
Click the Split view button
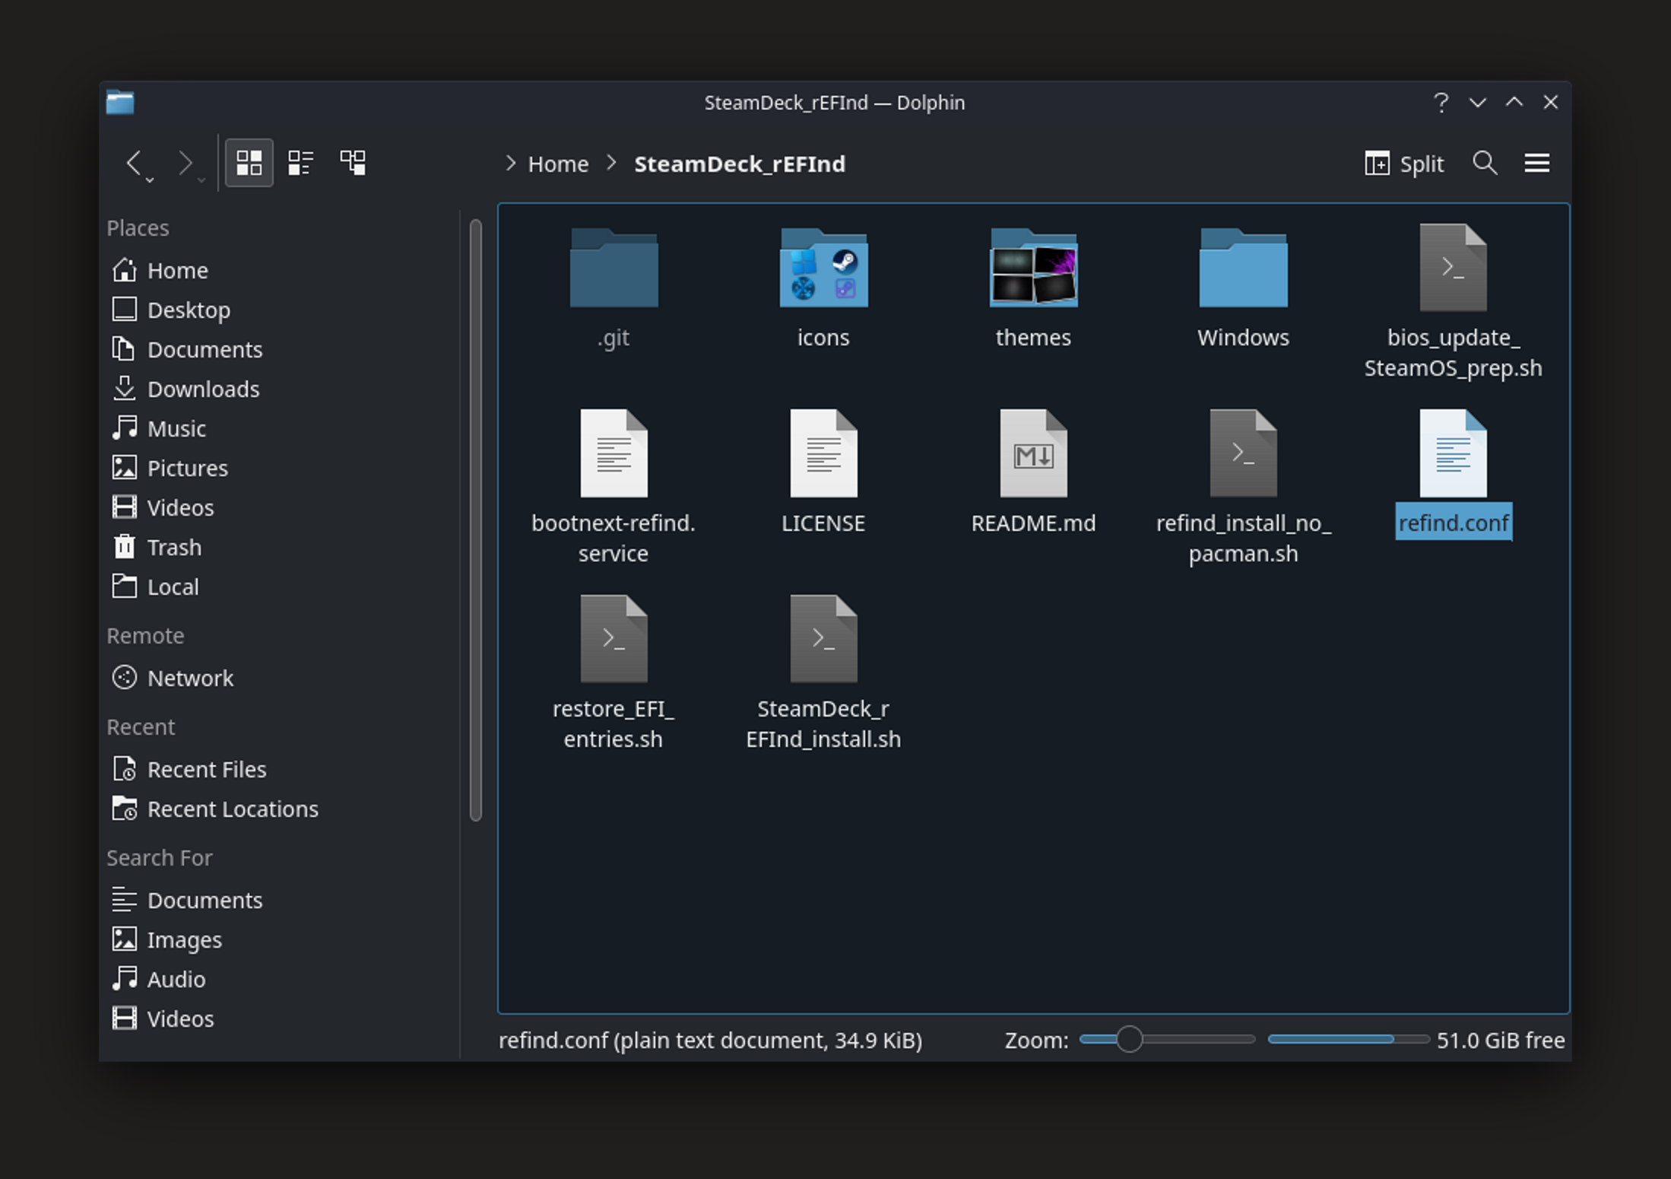pos(1404,164)
